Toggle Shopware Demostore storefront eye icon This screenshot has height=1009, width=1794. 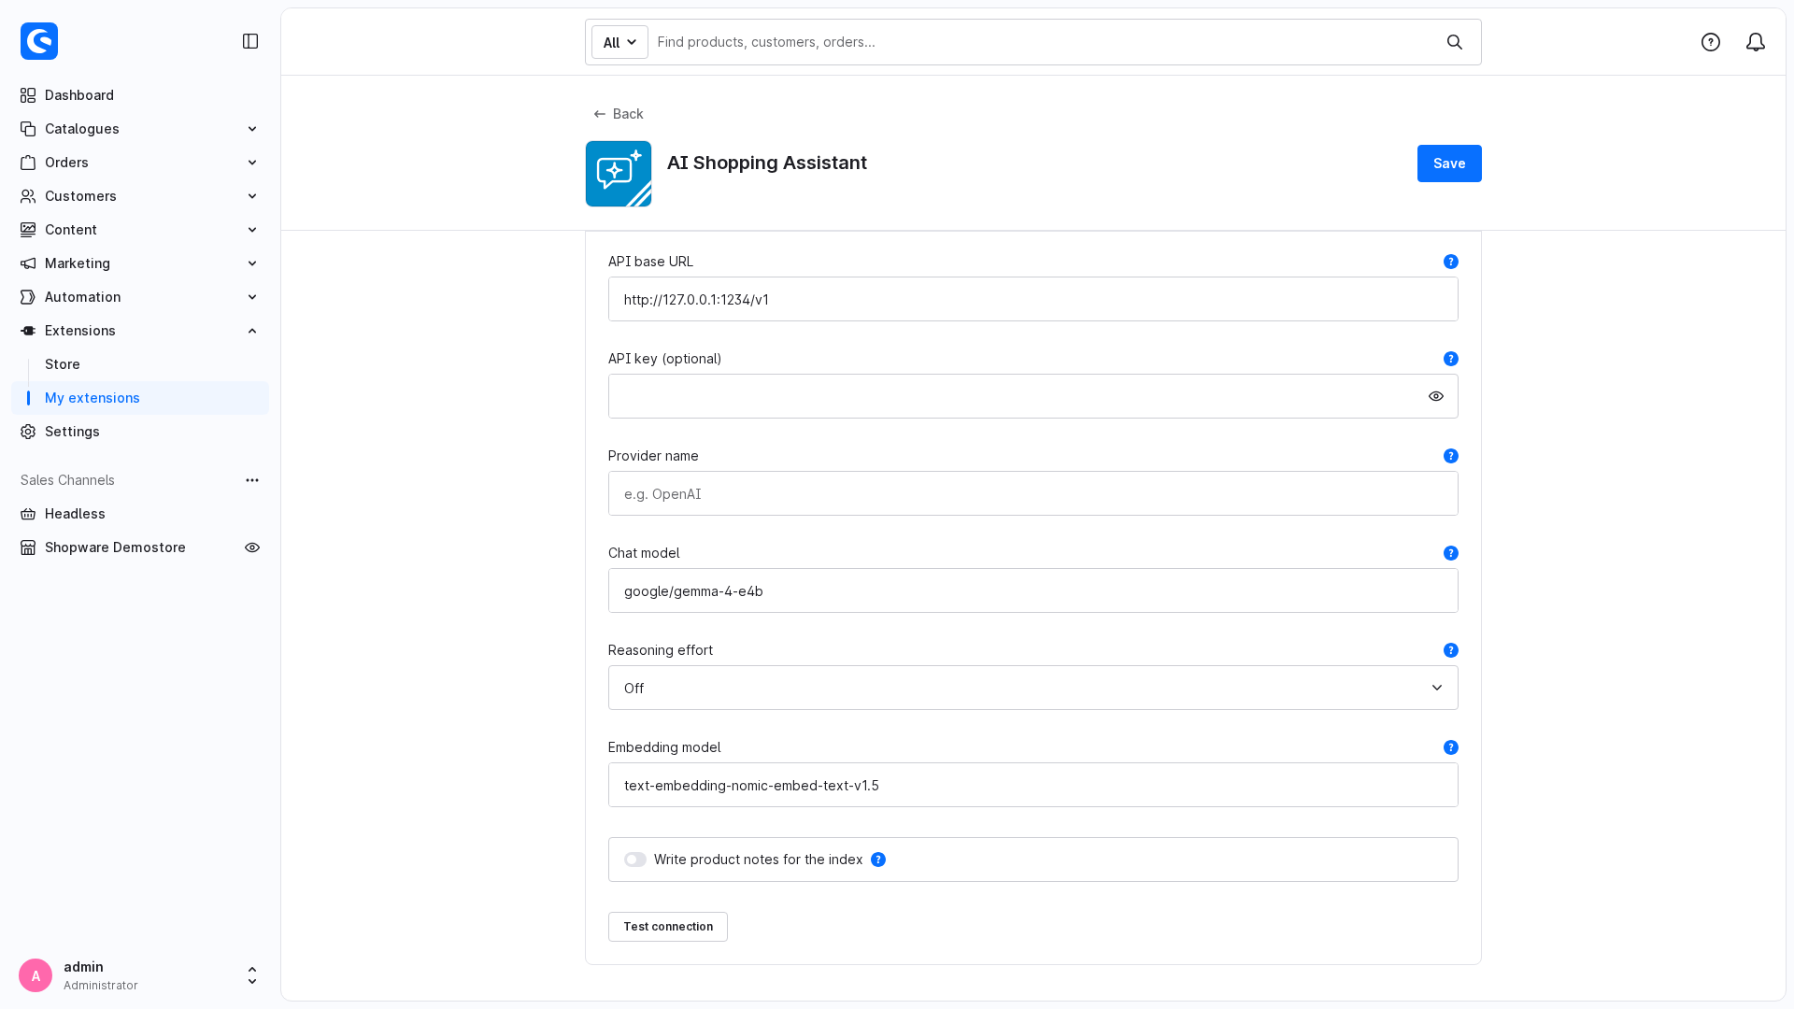tap(252, 547)
